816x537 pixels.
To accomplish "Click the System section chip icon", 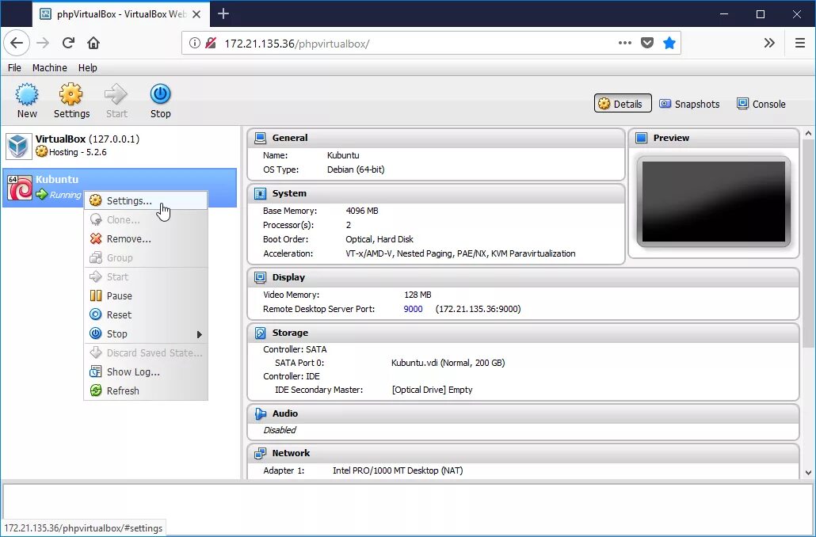I will click(x=260, y=193).
